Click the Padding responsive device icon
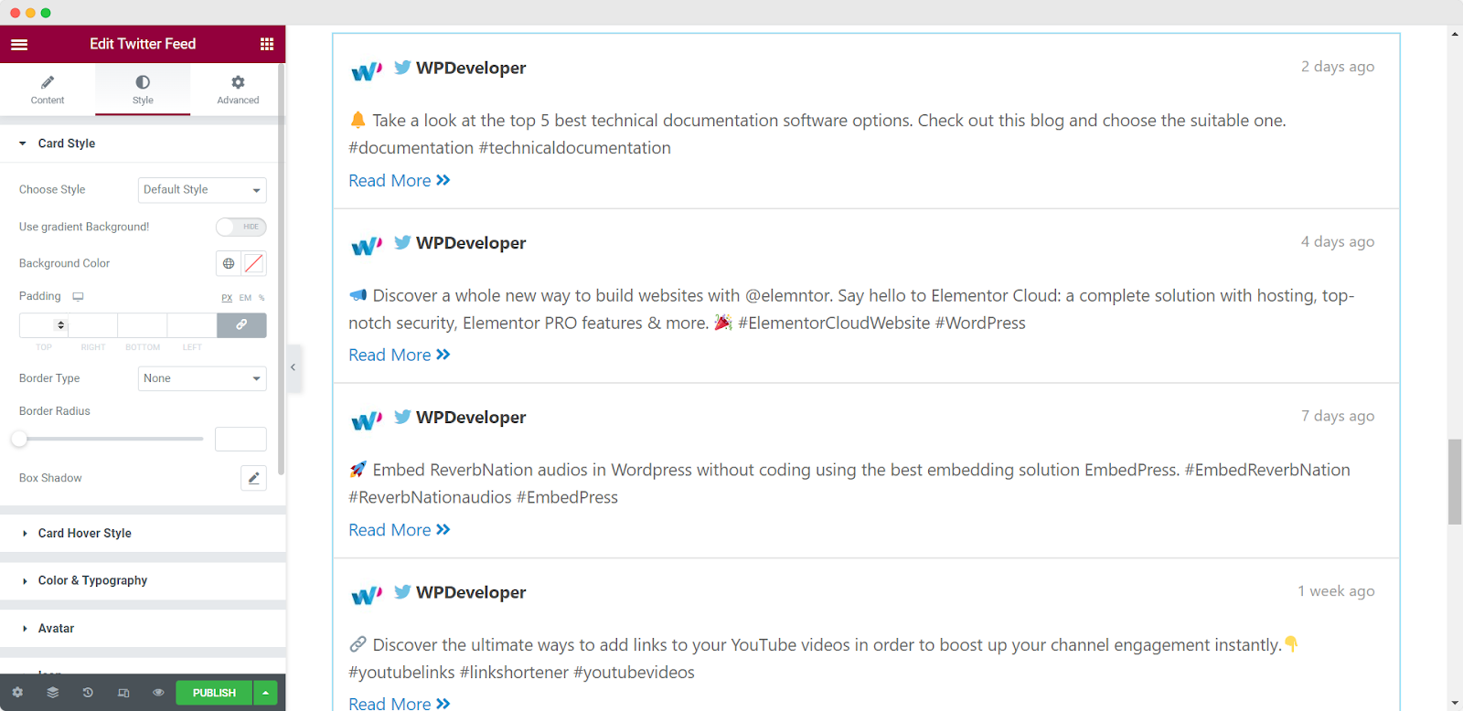The width and height of the screenshot is (1463, 711). coord(79,297)
